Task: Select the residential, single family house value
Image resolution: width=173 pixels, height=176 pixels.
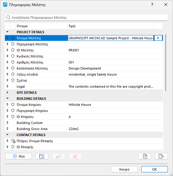Action: 93,74
